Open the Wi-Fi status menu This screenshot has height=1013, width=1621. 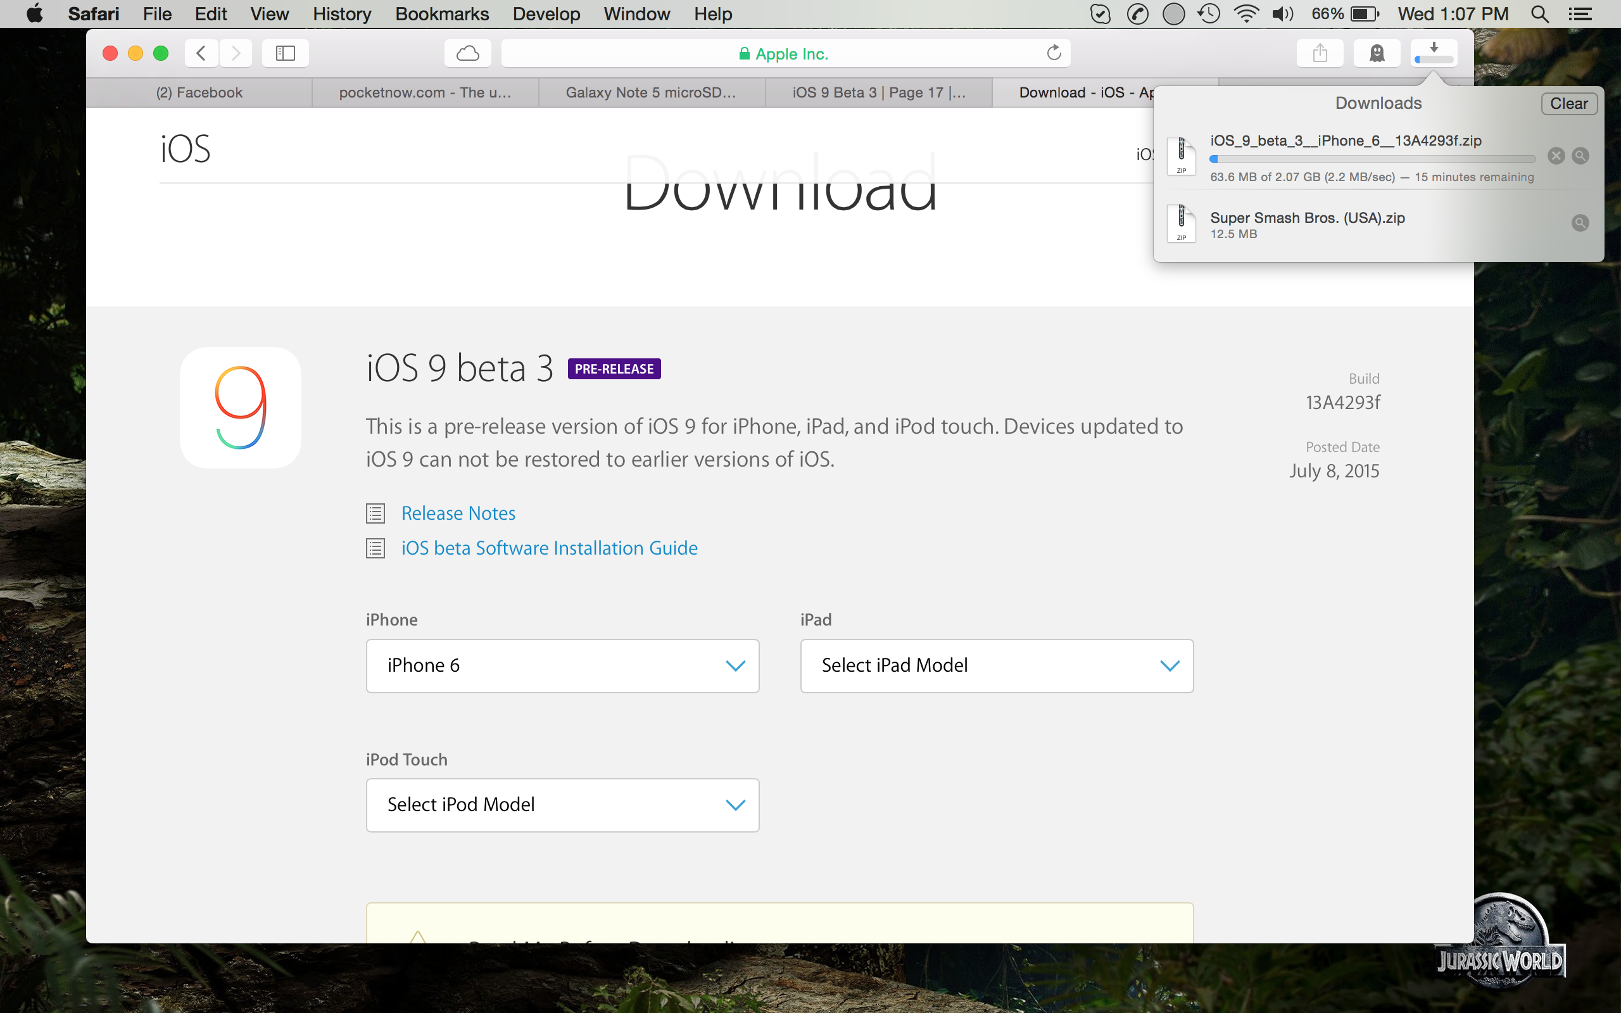pyautogui.click(x=1246, y=14)
